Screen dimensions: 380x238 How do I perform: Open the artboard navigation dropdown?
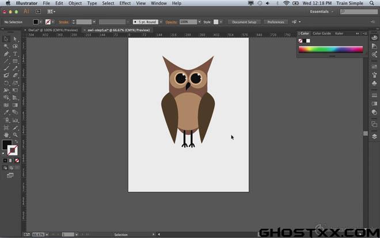click(x=77, y=235)
